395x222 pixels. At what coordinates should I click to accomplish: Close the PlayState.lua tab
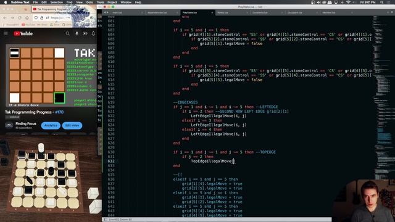click(x=212, y=12)
